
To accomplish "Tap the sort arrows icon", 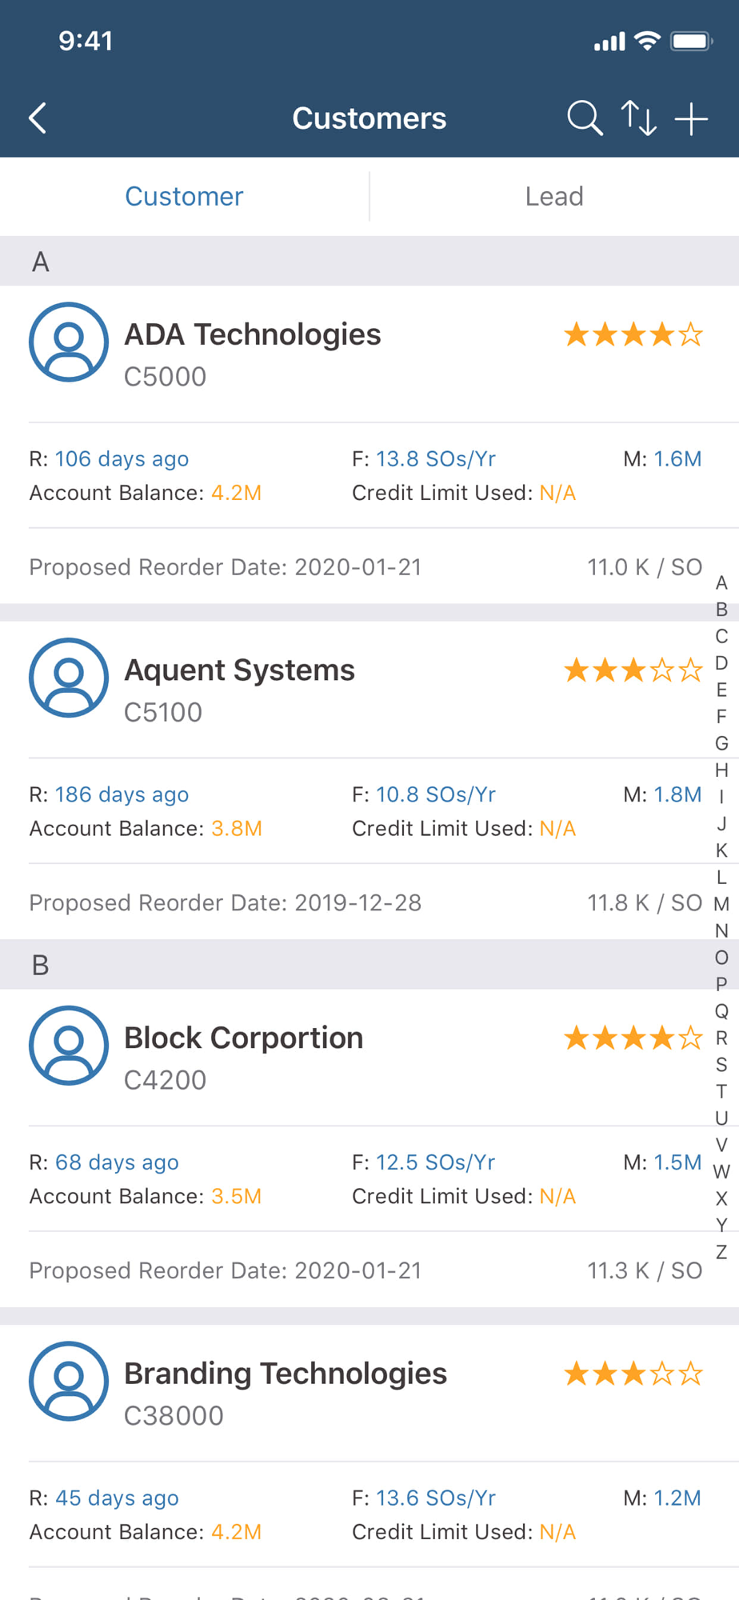I will pos(639,118).
